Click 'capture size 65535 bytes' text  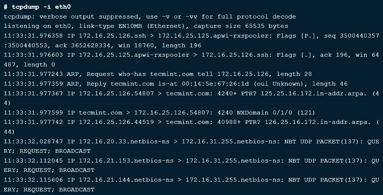pyautogui.click(x=241, y=26)
